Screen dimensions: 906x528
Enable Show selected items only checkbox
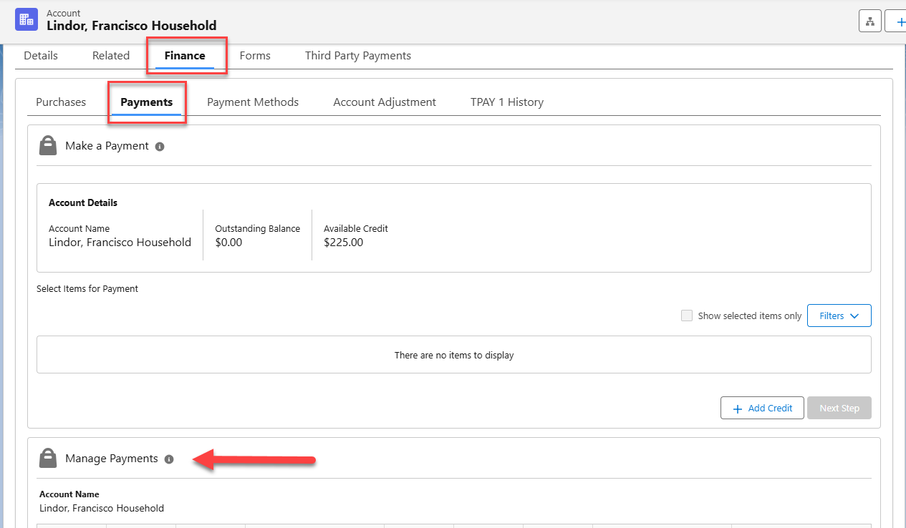pyautogui.click(x=687, y=316)
